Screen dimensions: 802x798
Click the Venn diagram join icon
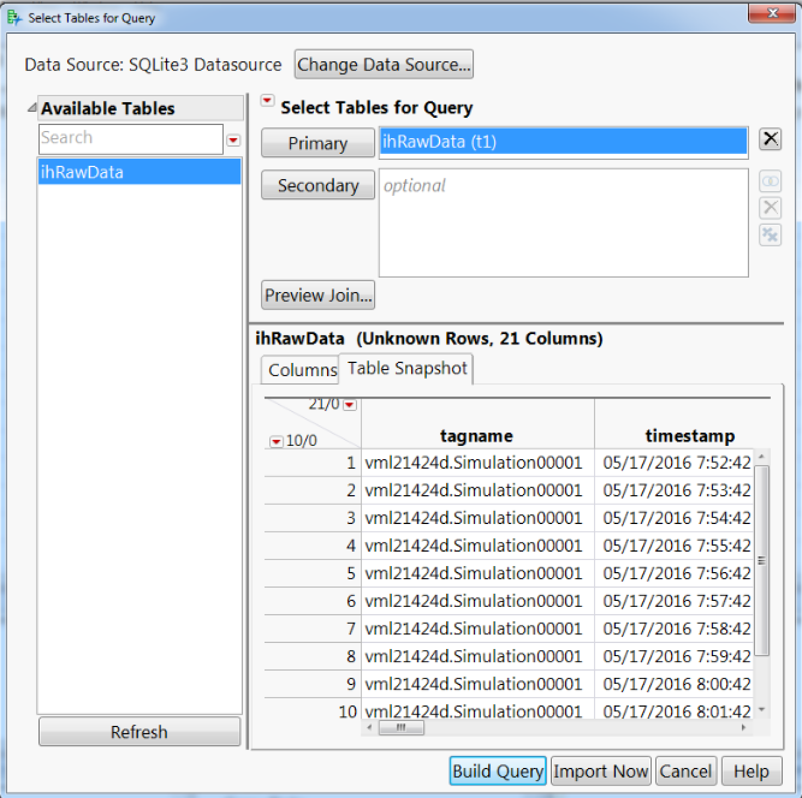(770, 181)
